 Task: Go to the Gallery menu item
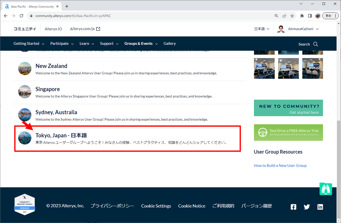coord(170,44)
